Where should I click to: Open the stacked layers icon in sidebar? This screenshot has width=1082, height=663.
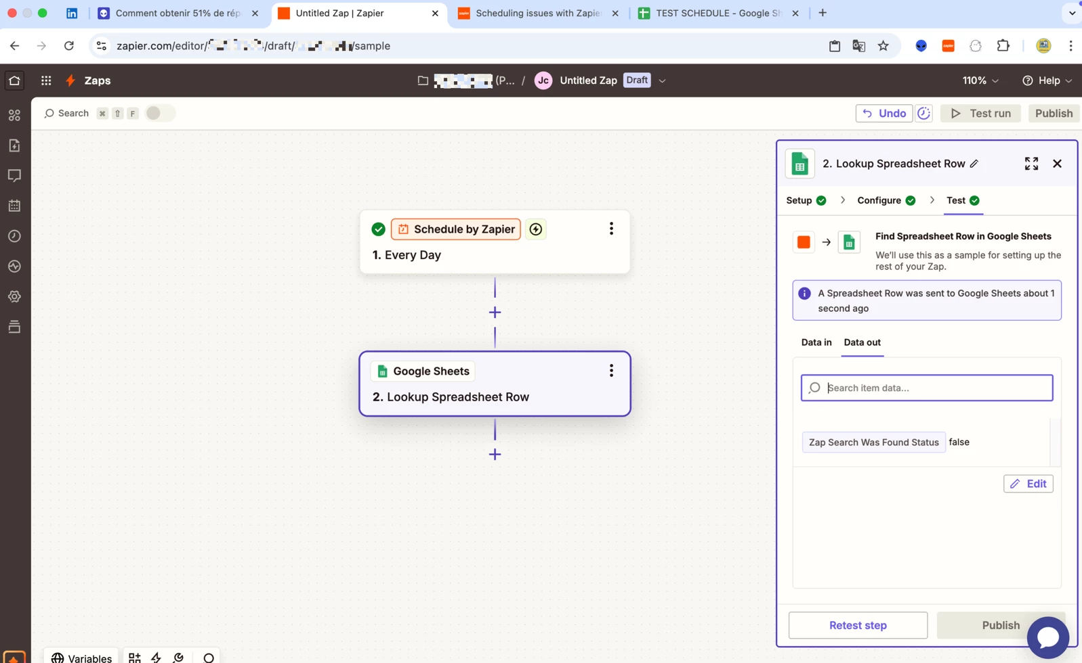tap(14, 327)
